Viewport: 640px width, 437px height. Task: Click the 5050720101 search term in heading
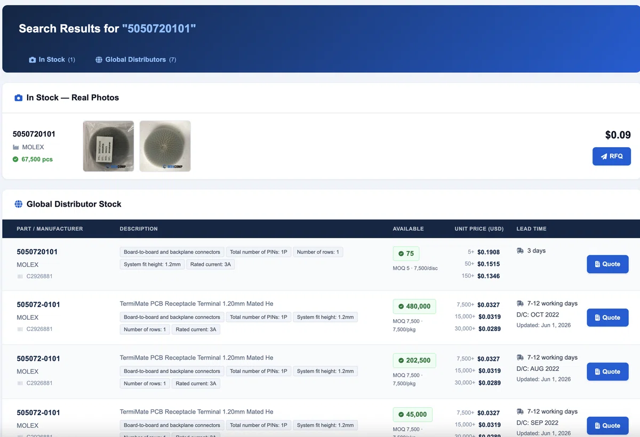159,29
